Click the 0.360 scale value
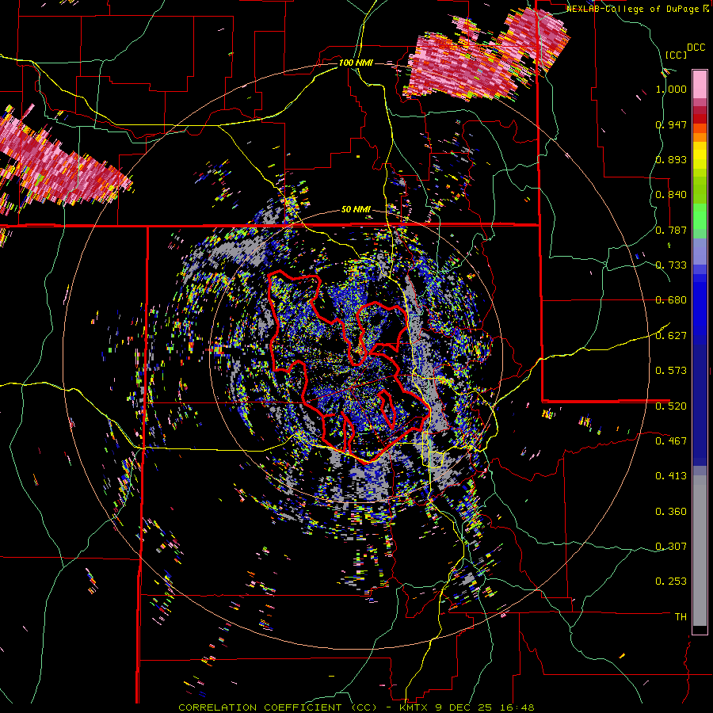 pos(671,512)
